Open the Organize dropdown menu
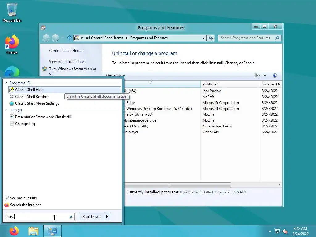This screenshot has width=316, height=237. (x=116, y=76)
